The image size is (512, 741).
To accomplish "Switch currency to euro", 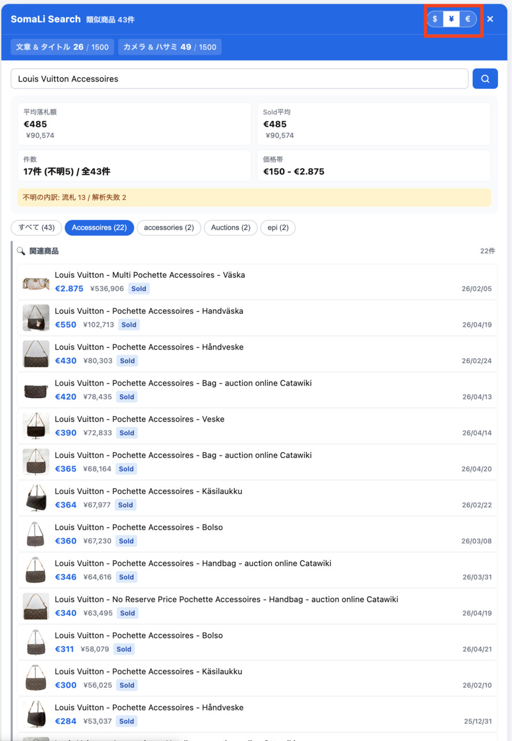I will click(468, 19).
